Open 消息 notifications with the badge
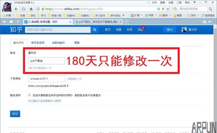The width and height of the screenshot is (217, 133). pyautogui.click(x=141, y=29)
